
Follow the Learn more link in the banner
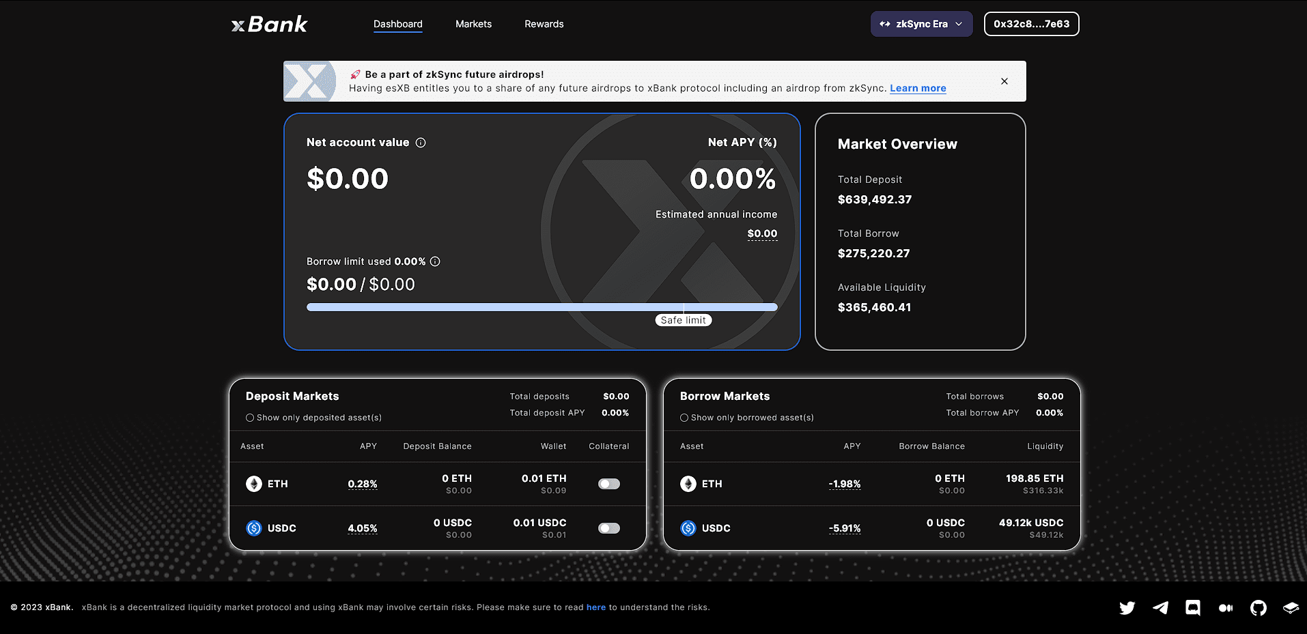pyautogui.click(x=918, y=88)
